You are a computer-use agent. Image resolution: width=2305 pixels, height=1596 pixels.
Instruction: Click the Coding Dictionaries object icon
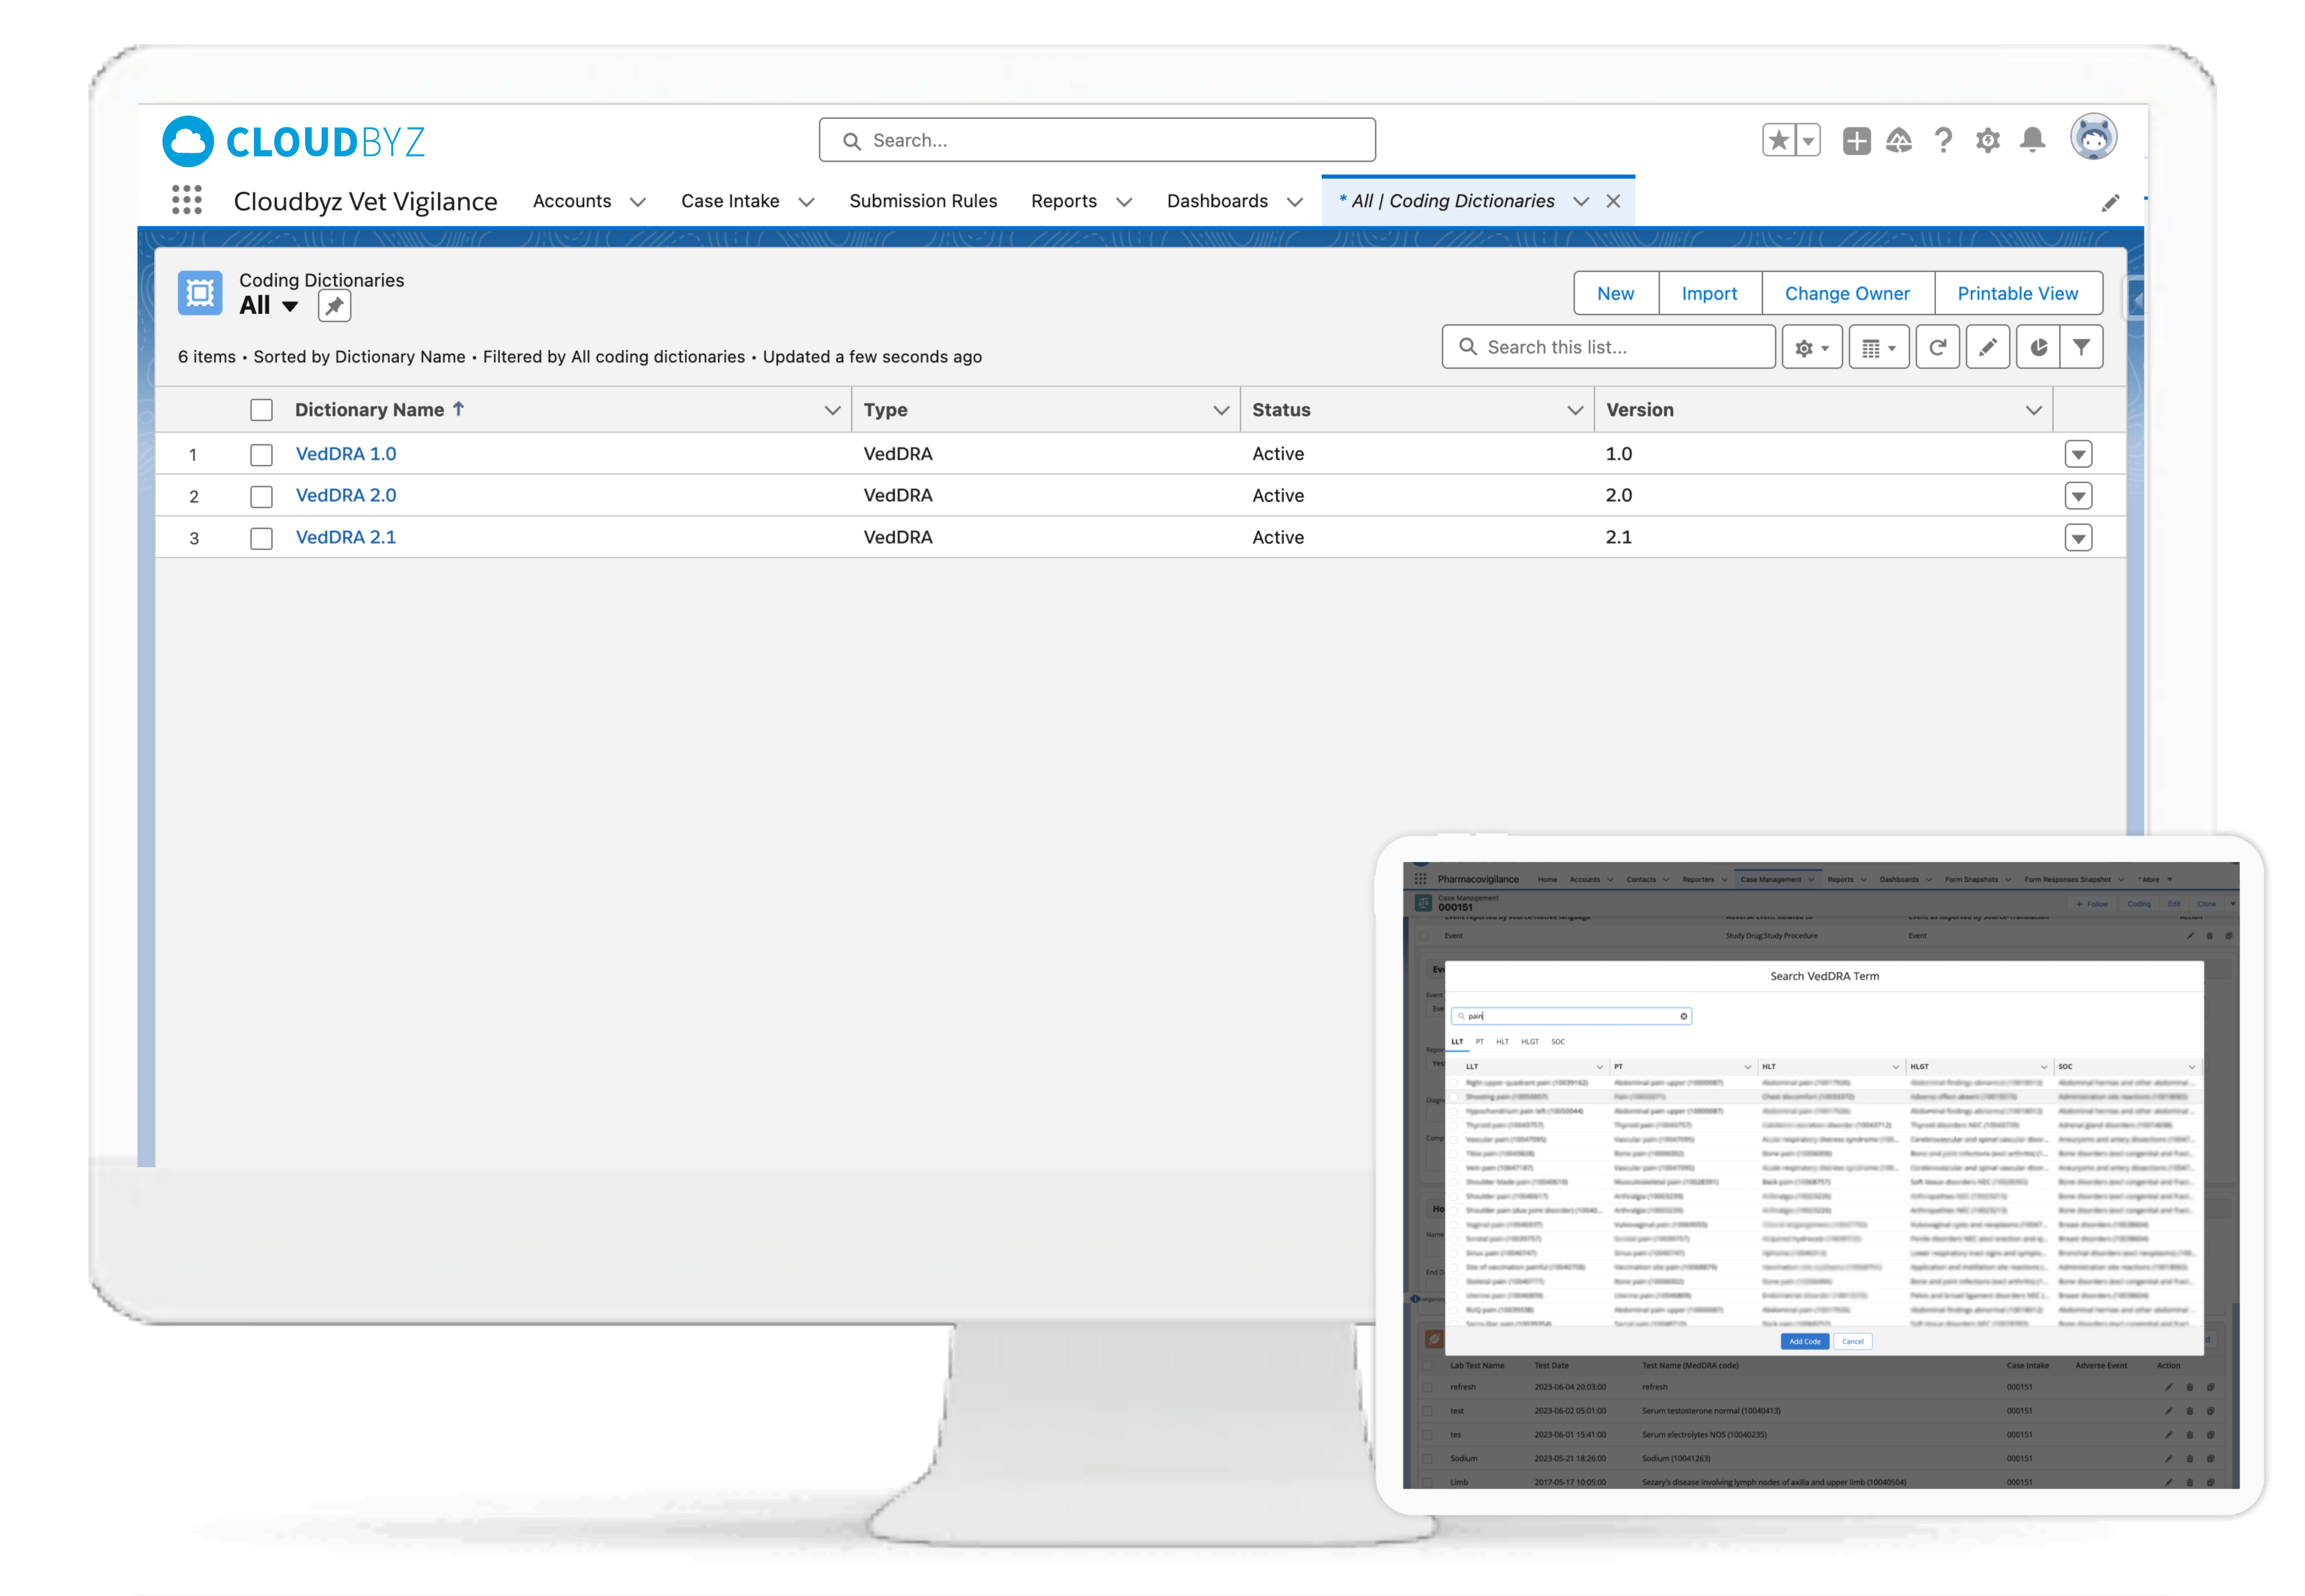[200, 293]
